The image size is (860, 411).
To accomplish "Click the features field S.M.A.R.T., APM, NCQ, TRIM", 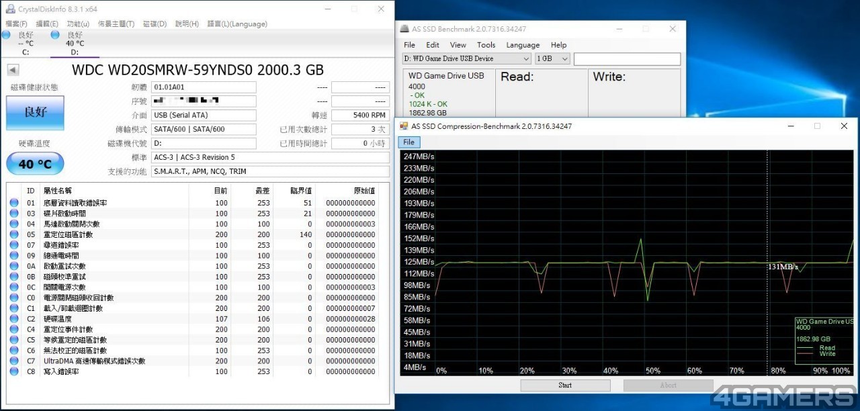I will coord(270,172).
